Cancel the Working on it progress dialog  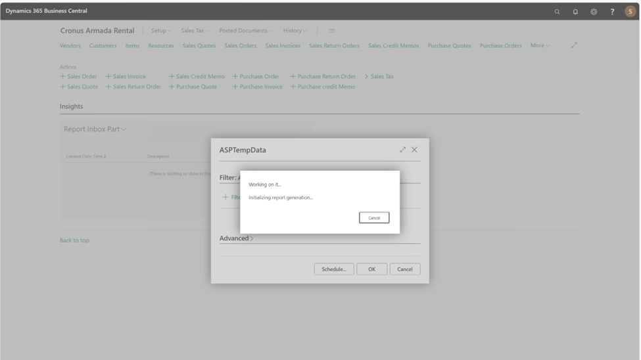[374, 218]
